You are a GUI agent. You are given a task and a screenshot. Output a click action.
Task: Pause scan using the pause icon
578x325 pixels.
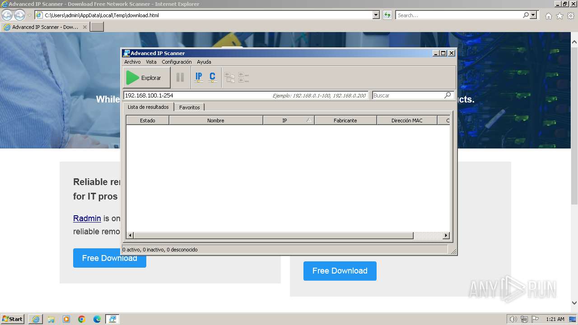[x=180, y=78]
